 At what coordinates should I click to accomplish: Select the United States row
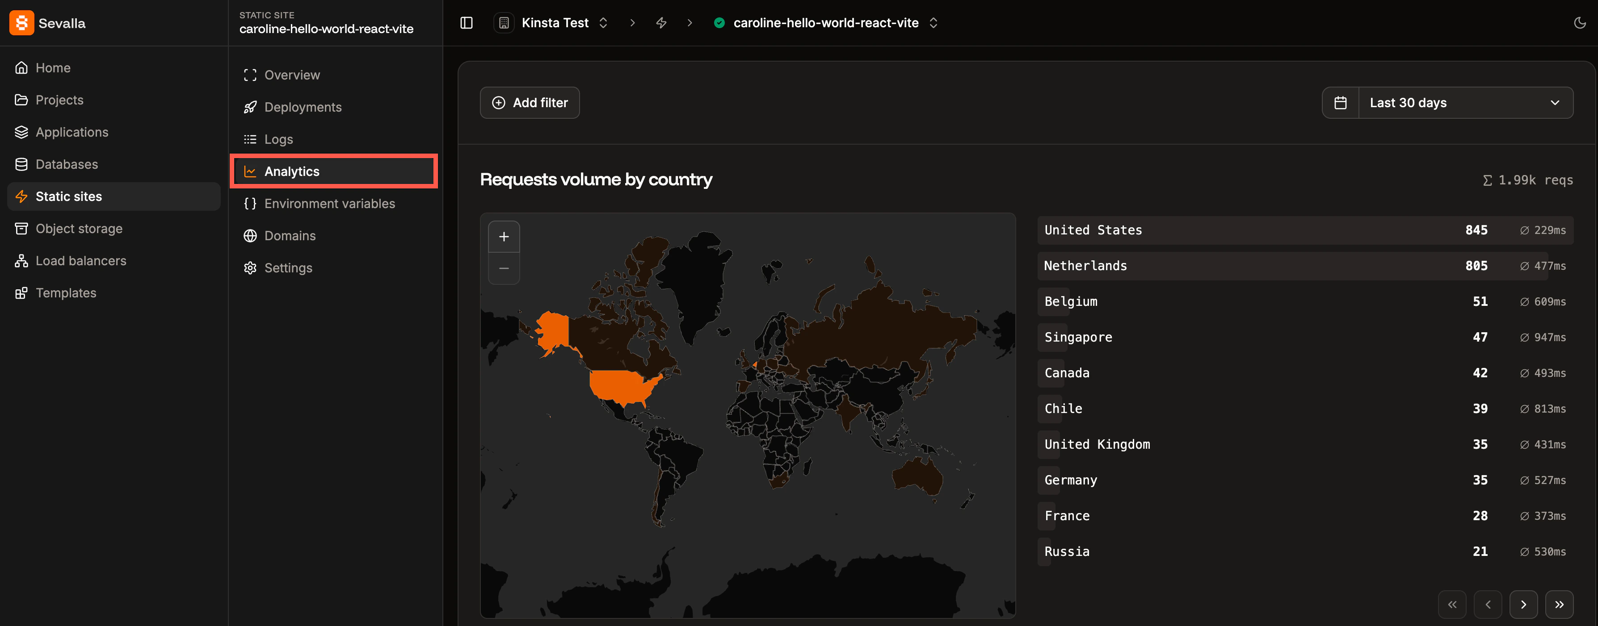point(1305,230)
